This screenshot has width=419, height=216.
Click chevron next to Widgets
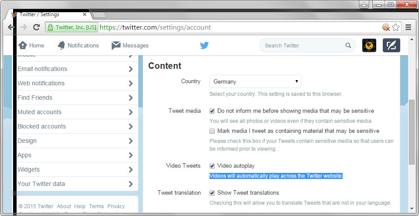coord(131,170)
